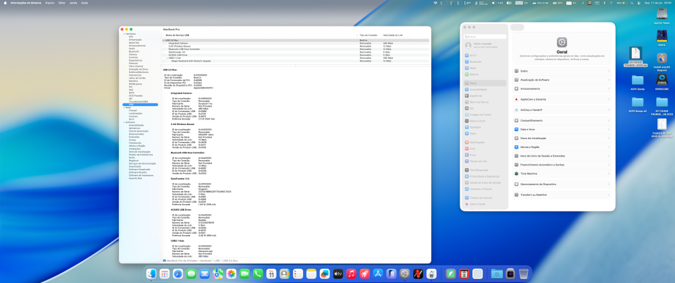Image resolution: width=675 pixels, height=283 pixels.
Task: Open the Ajuda menu
Action: [x=84, y=3]
